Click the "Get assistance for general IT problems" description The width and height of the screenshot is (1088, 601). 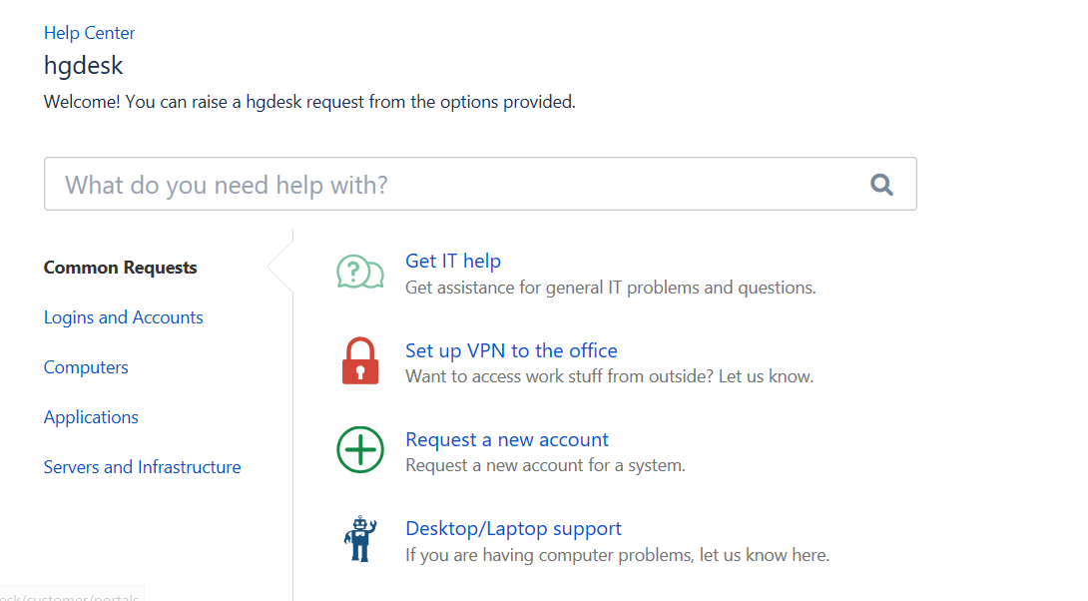coord(610,288)
